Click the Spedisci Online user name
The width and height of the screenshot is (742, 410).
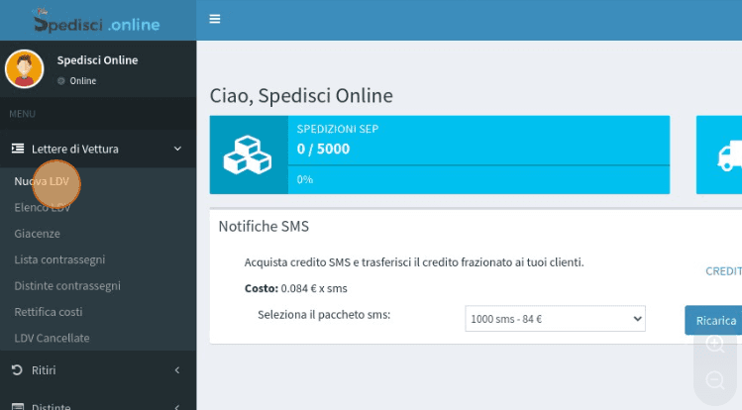(97, 60)
